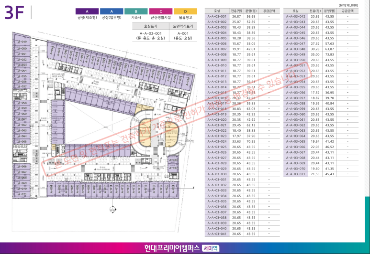370x254 pixels.
Task: Select row A-A-03-036 in table
Action: pyautogui.click(x=242, y=207)
